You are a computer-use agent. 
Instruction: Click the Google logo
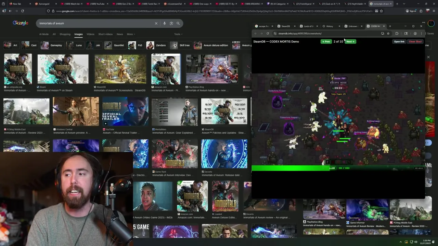21,23
